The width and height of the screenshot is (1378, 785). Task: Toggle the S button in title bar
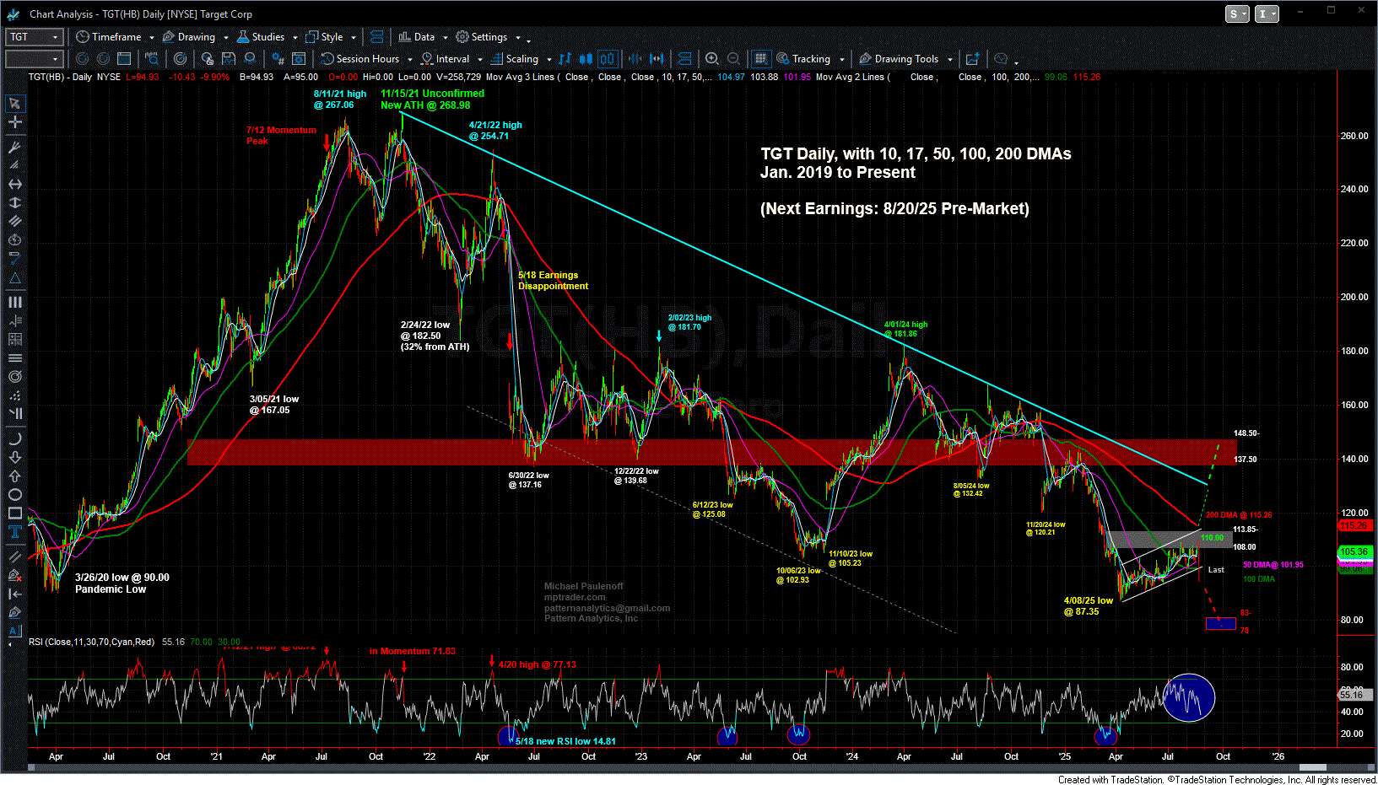[1237, 13]
